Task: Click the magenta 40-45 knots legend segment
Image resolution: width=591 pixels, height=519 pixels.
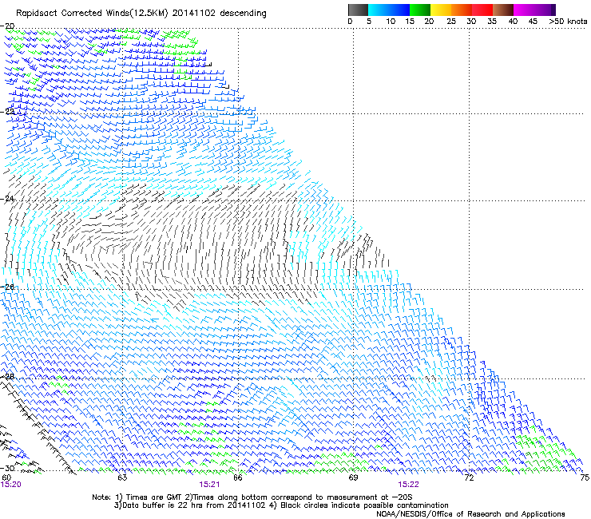Action: [x=524, y=10]
